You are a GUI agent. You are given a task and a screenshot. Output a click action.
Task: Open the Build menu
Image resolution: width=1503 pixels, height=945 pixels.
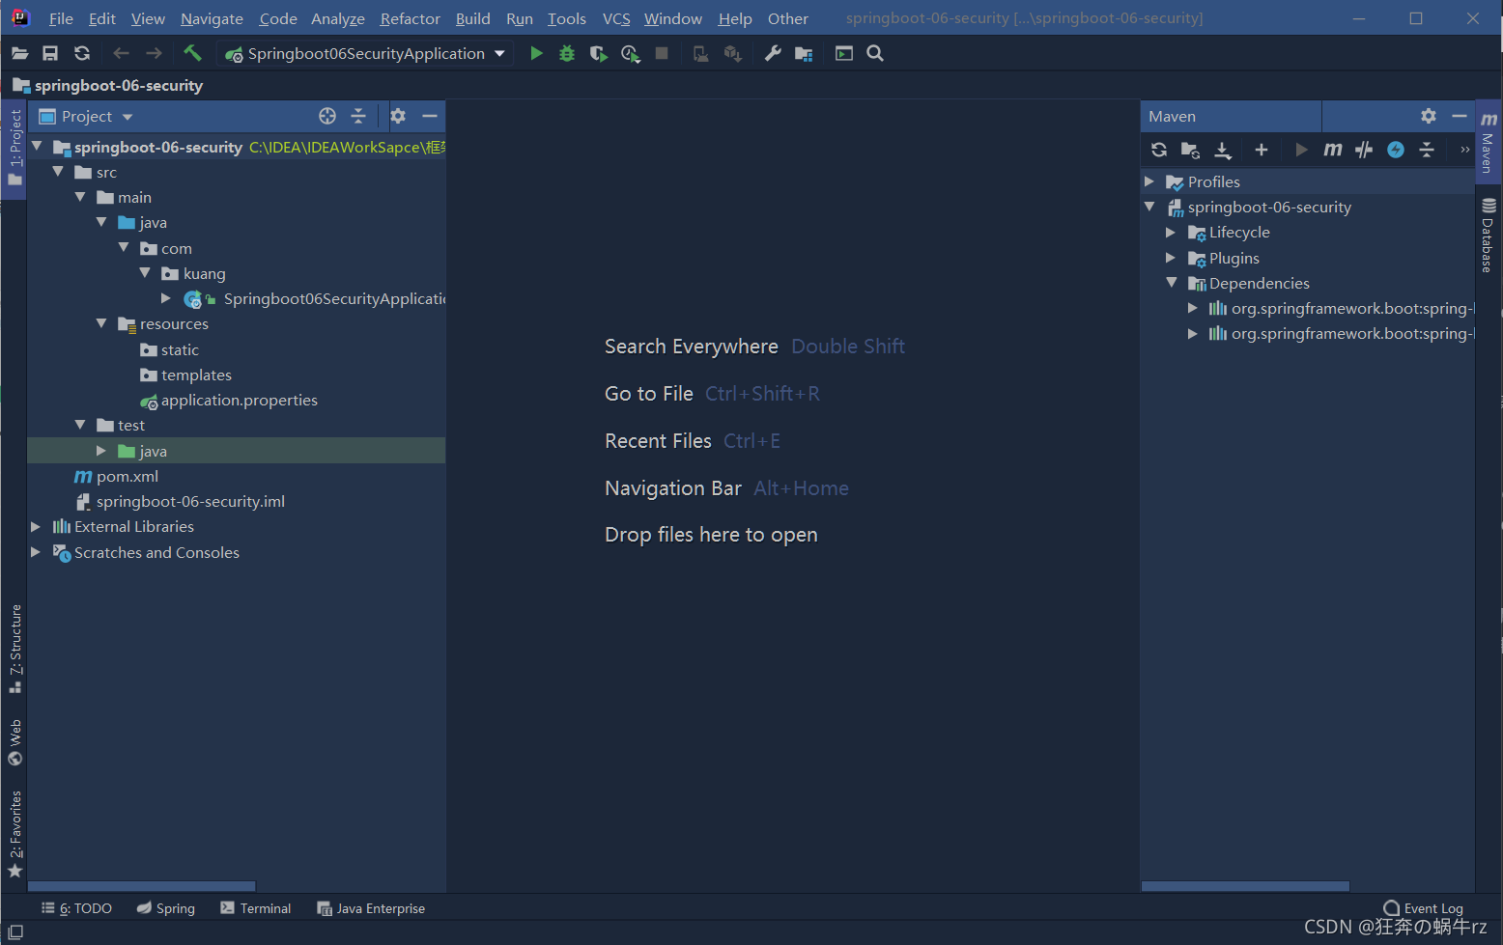472,18
